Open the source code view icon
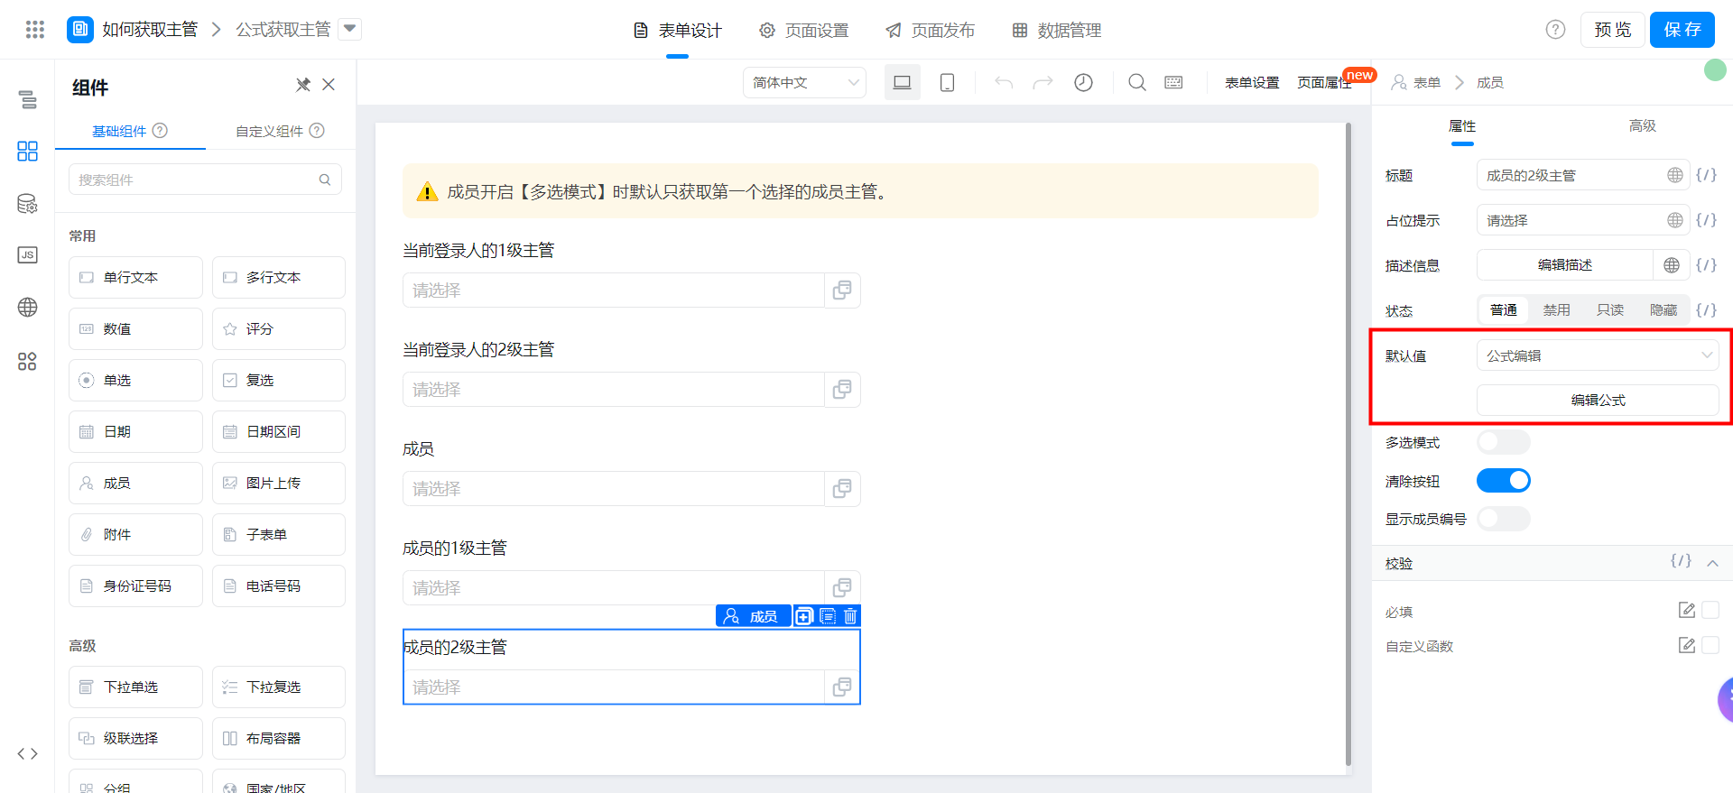The height and width of the screenshot is (793, 1733). tap(28, 753)
